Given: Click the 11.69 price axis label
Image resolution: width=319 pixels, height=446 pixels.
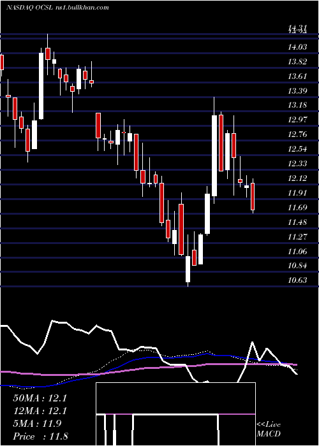Looking at the screenshot, I should [x=297, y=207].
